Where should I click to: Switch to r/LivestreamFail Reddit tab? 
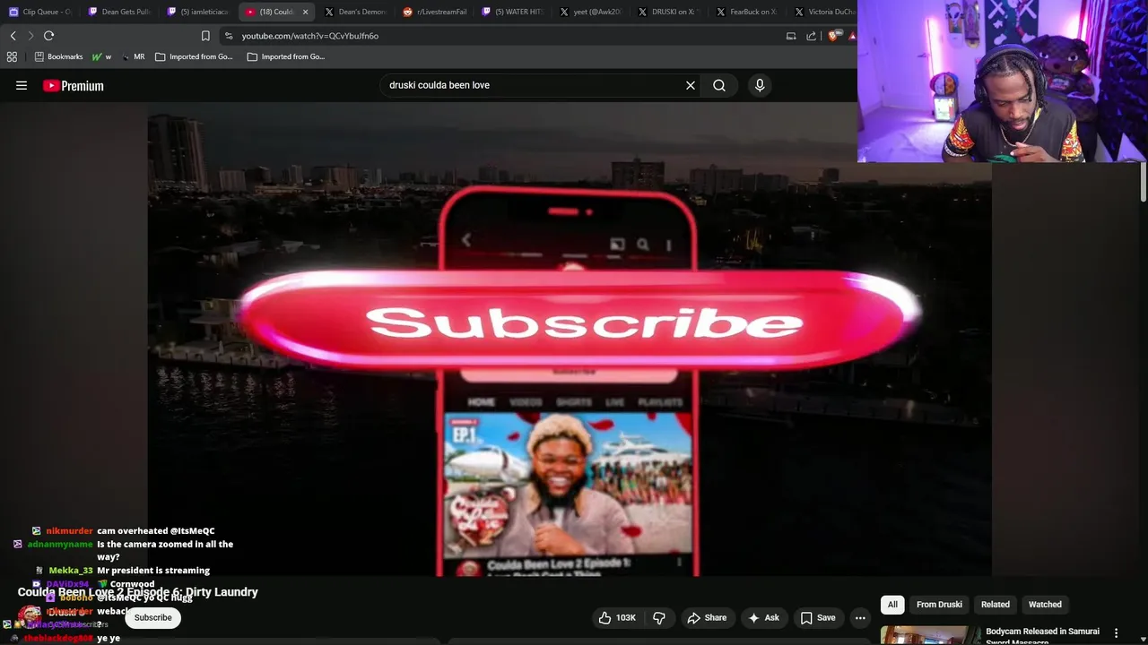pos(435,12)
